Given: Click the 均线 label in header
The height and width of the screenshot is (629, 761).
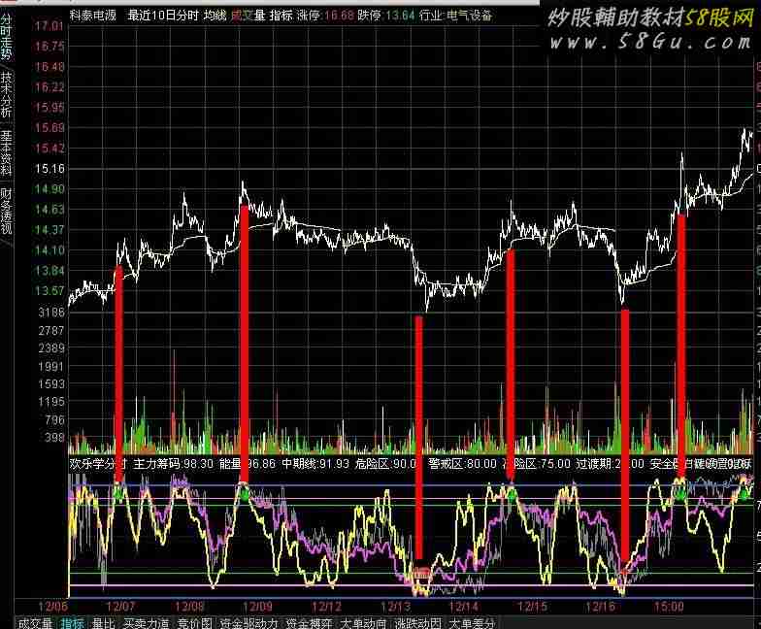Looking at the screenshot, I should (x=215, y=16).
